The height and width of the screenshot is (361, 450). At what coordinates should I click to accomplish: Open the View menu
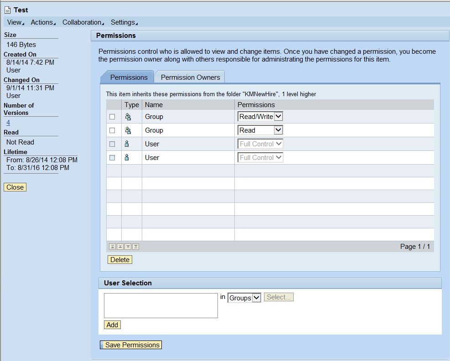tap(16, 22)
